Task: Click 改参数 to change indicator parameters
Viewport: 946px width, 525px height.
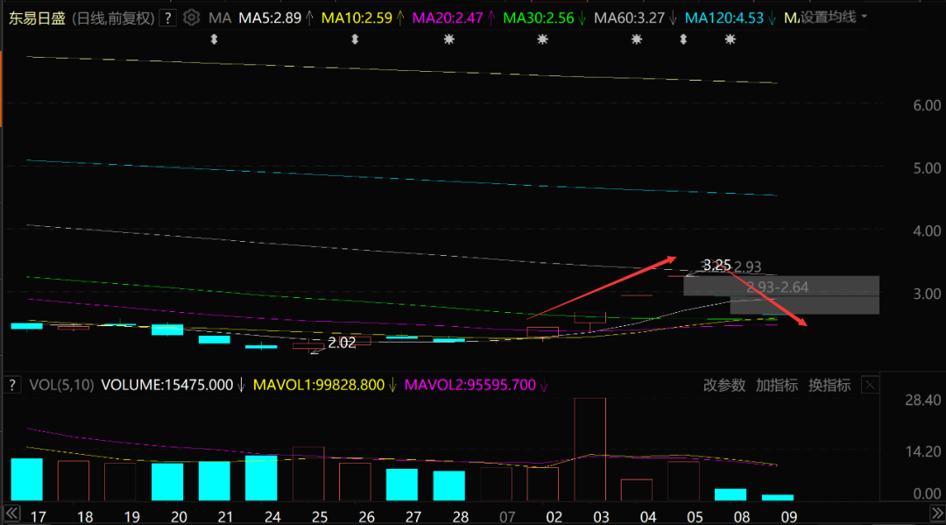Action: click(x=724, y=385)
